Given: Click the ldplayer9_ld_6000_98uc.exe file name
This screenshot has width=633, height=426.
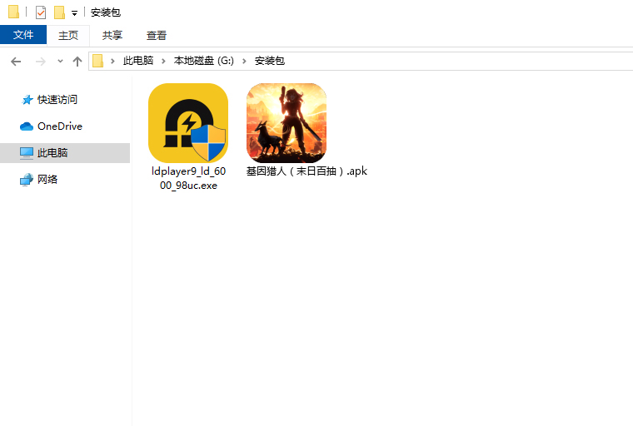Looking at the screenshot, I should pyautogui.click(x=188, y=178).
